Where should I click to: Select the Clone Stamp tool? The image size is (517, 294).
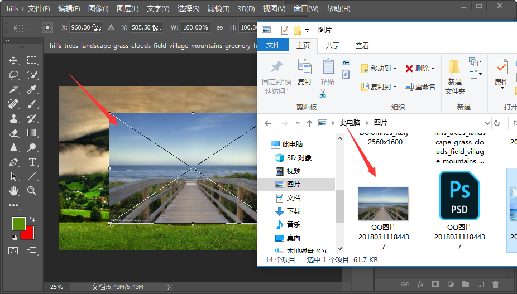pyautogui.click(x=13, y=118)
